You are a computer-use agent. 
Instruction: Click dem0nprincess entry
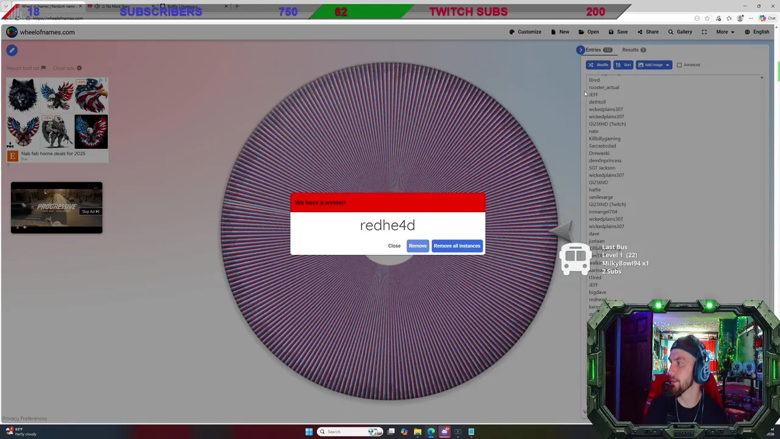pos(605,160)
